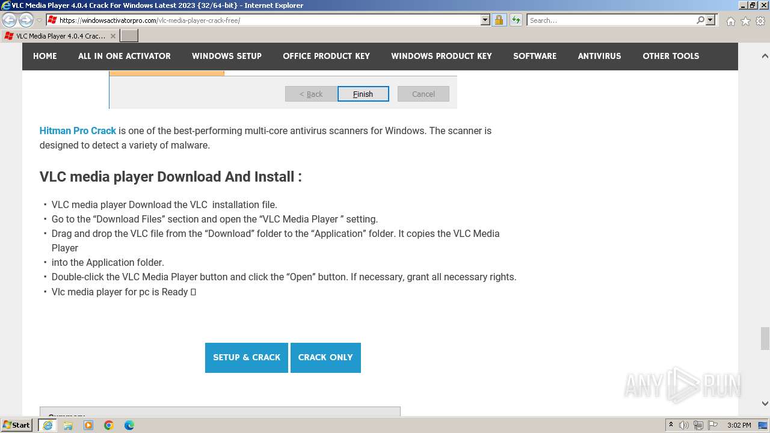Click the CRACK ONLY button
This screenshot has width=770, height=433.
[x=325, y=358]
